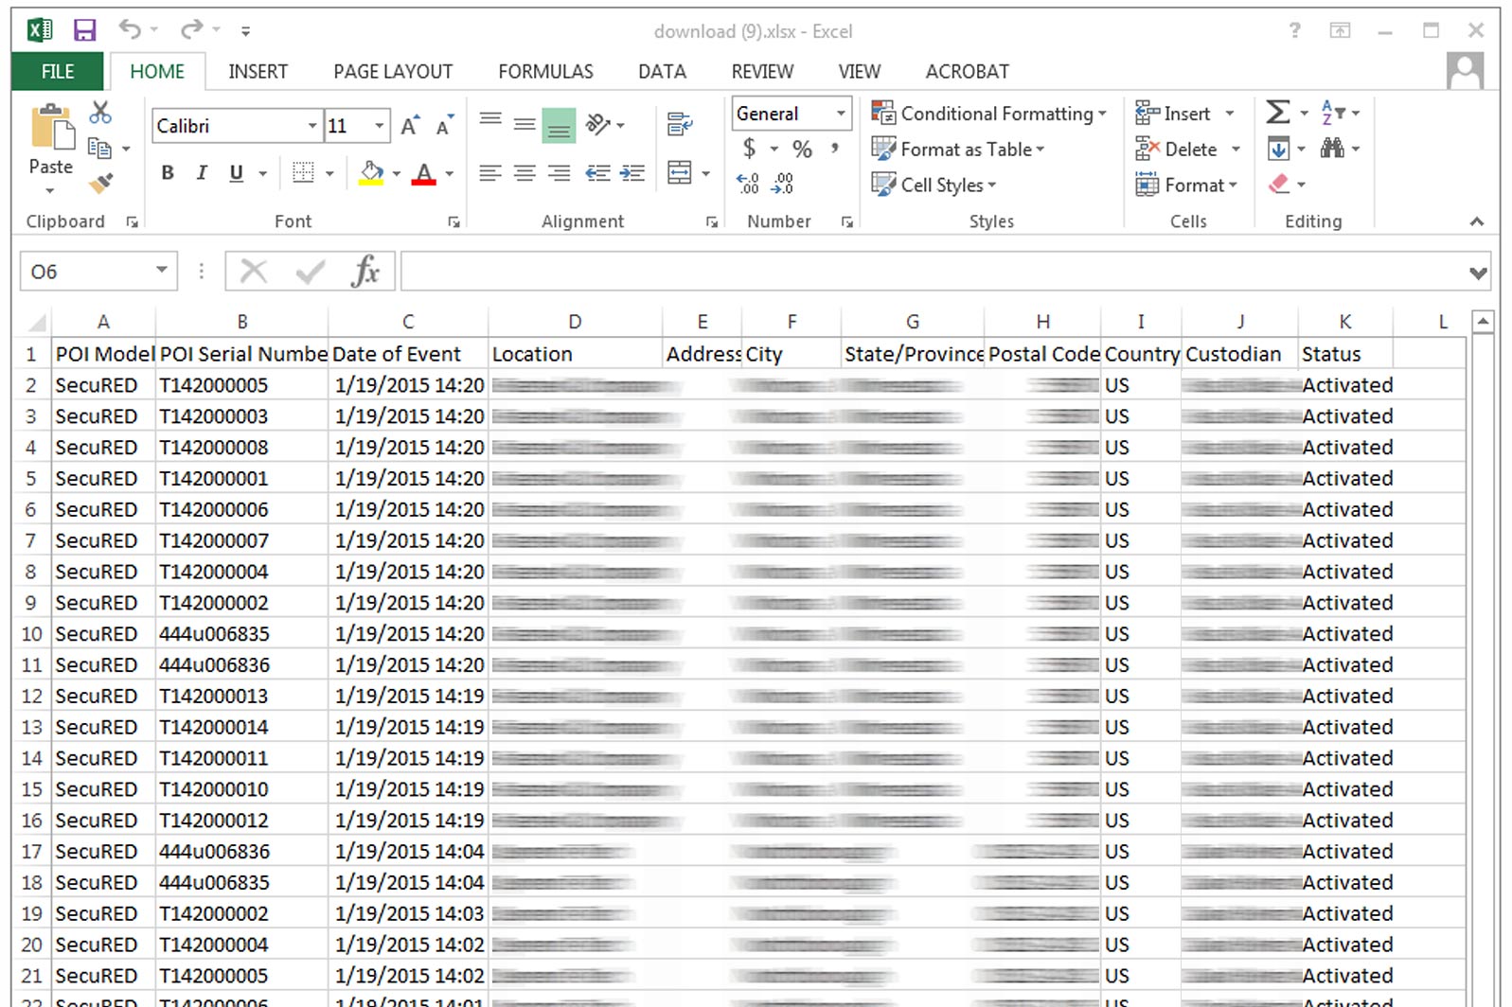Toggle Italic formatting
This screenshot has height=1007, width=1512.
(202, 172)
